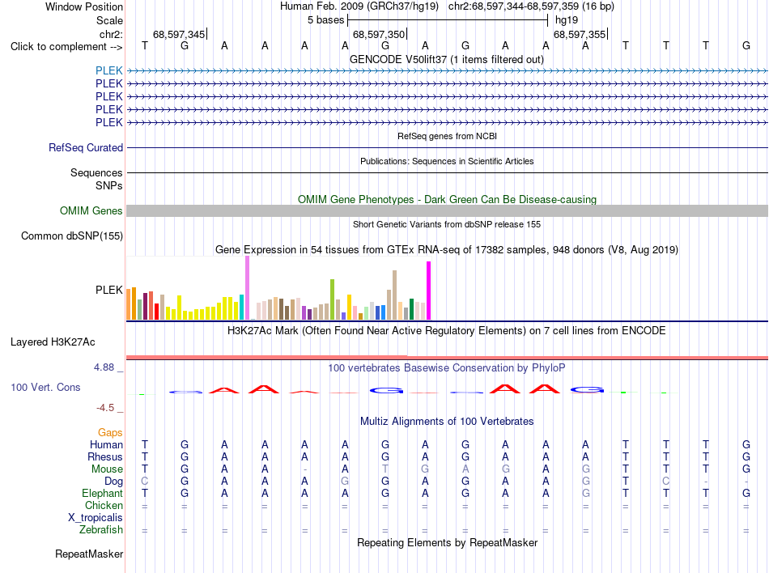Open 'H3K27Ac Mark' ENCODE track title
The image size is (769, 573).
pos(447,331)
